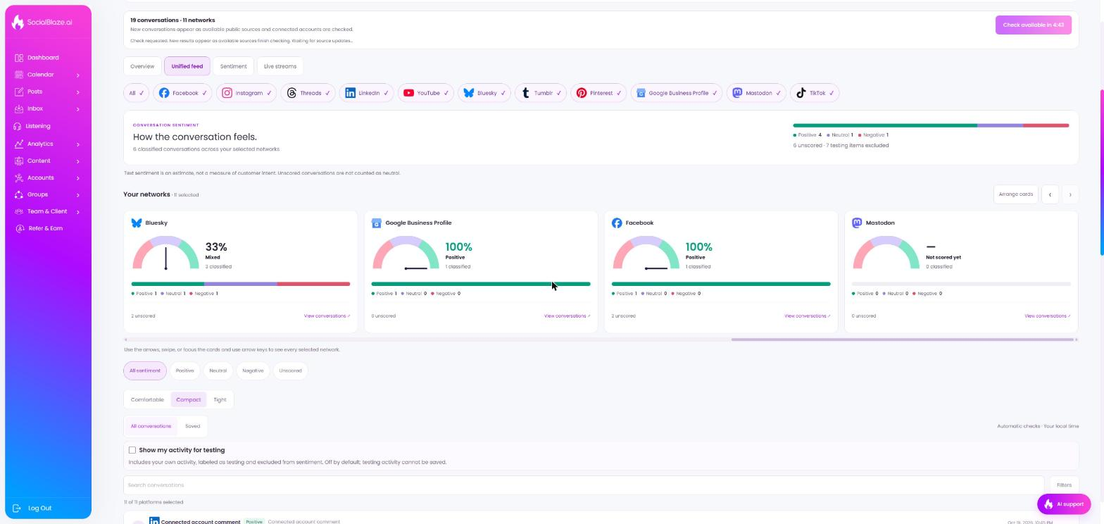Click the Listening headphones icon
The image size is (1104, 524).
click(18, 126)
